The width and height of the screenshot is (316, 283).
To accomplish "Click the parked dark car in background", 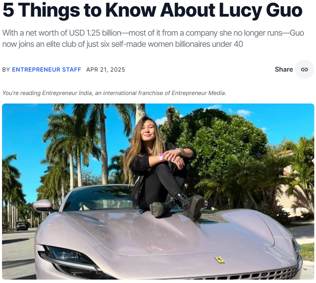I will point(22,226).
